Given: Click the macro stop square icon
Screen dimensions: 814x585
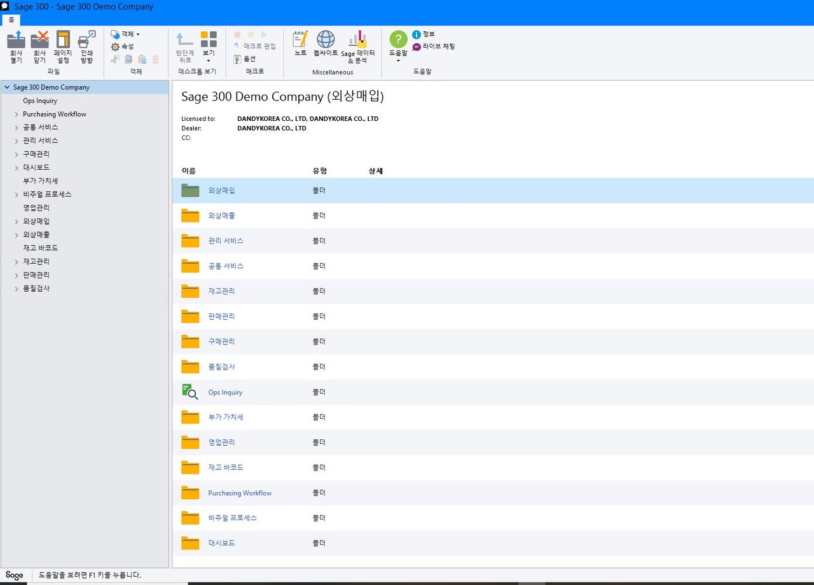Looking at the screenshot, I should [x=251, y=35].
